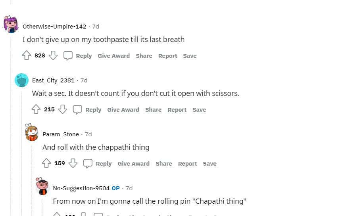Share Param_Stone's comment
The height and width of the screenshot is (216, 340).
click(164, 164)
